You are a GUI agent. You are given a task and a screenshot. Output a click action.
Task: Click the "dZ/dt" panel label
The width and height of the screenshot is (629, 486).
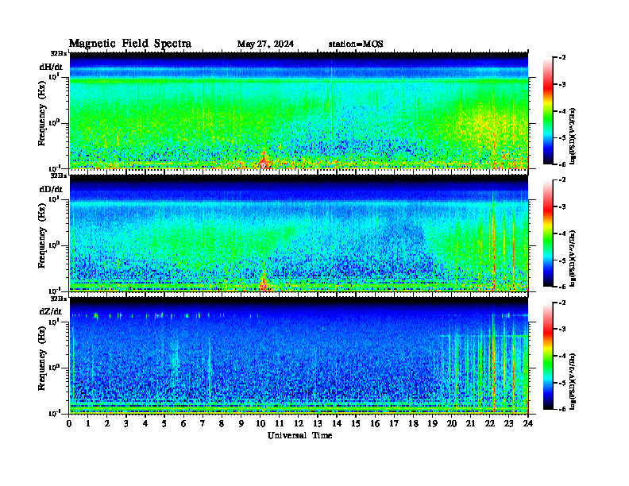pyautogui.click(x=51, y=311)
